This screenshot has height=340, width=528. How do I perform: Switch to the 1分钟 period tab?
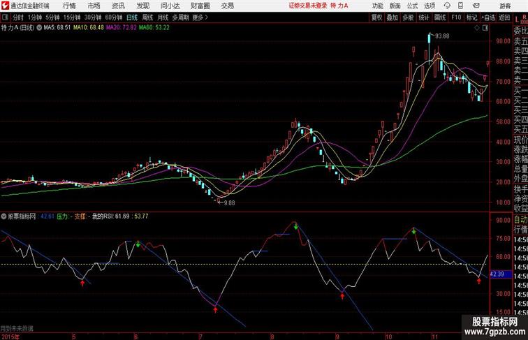[x=35, y=17]
